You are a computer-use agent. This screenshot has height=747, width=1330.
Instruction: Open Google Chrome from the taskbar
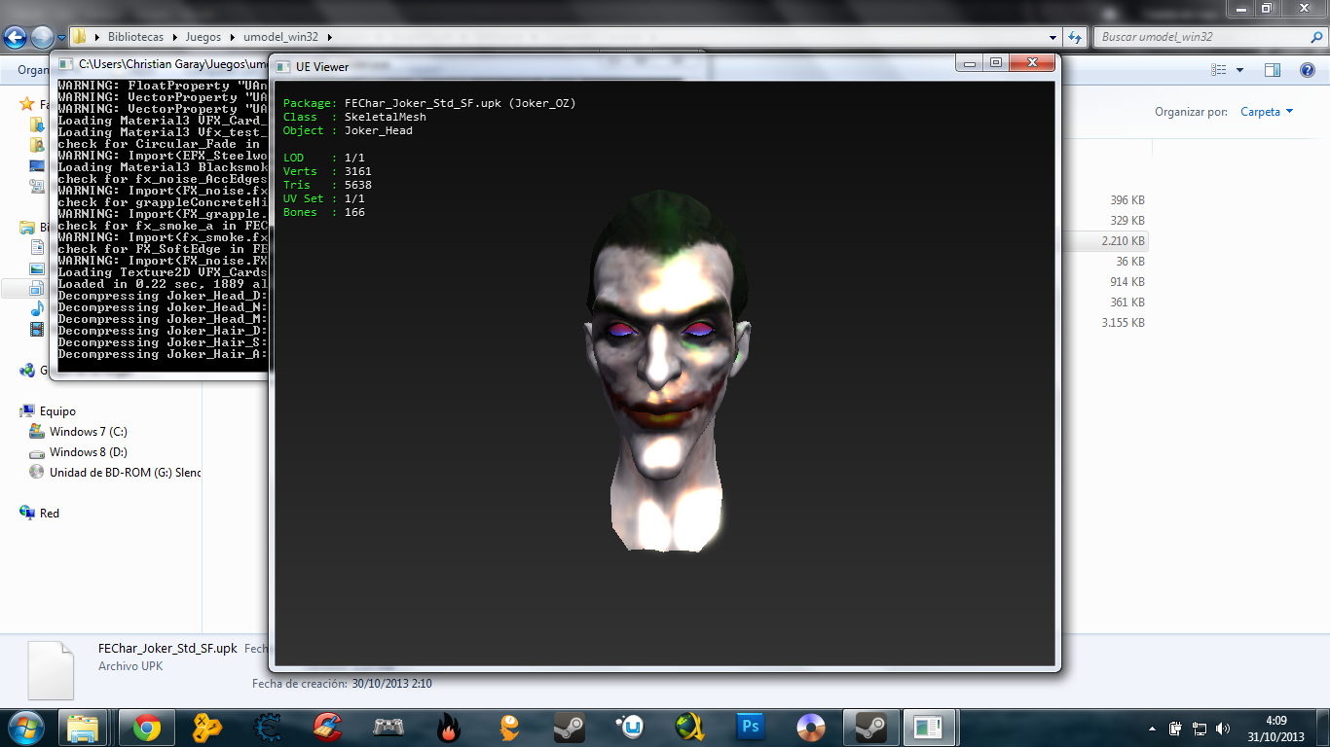coord(147,728)
